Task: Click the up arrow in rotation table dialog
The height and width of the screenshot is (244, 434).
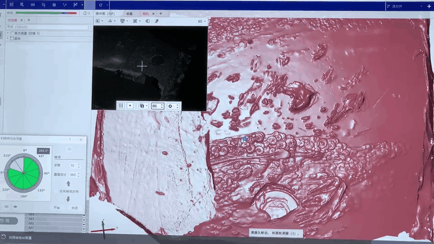Action: [x=68, y=183]
